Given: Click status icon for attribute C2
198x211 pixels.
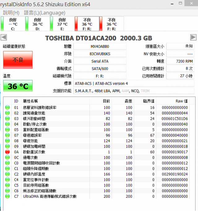Looking at the screenshot, I should 7,174.
